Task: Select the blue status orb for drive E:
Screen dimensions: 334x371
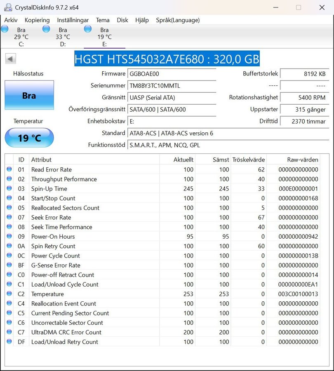Action: coord(88,29)
